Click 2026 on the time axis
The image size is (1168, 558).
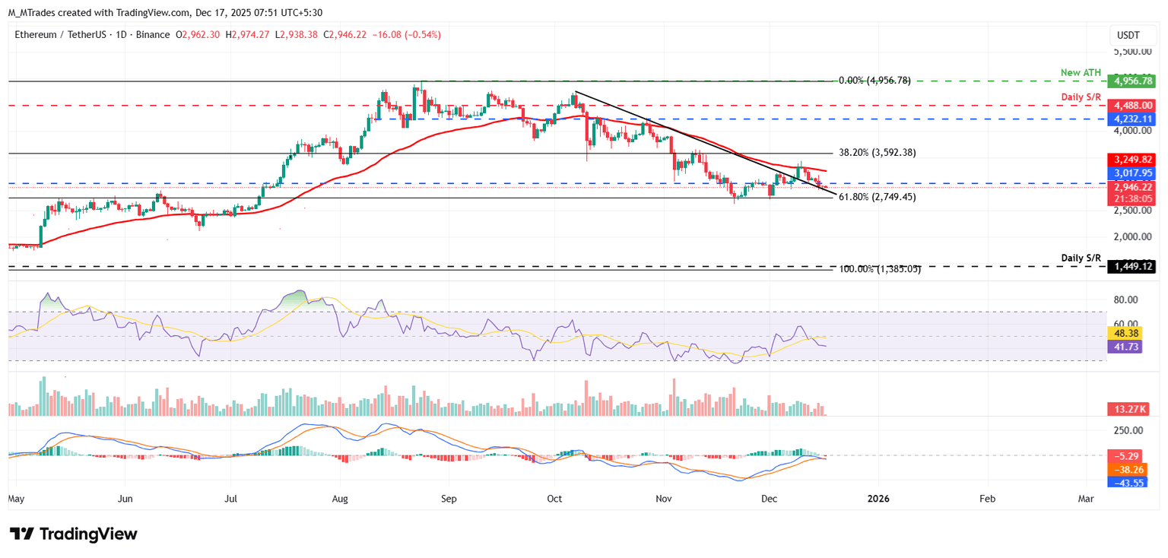[880, 499]
